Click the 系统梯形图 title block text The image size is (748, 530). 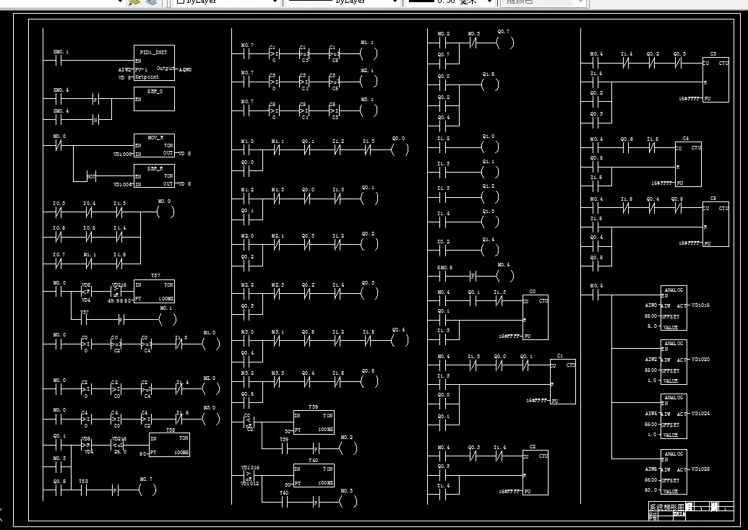pos(667,507)
